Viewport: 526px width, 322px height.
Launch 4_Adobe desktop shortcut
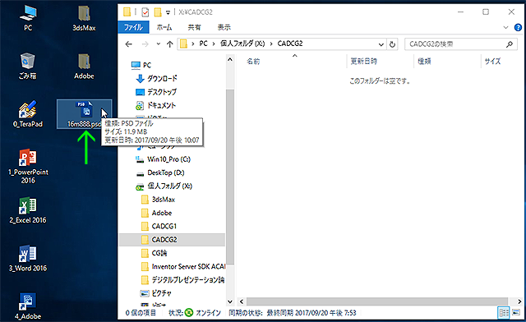pyautogui.click(x=28, y=306)
